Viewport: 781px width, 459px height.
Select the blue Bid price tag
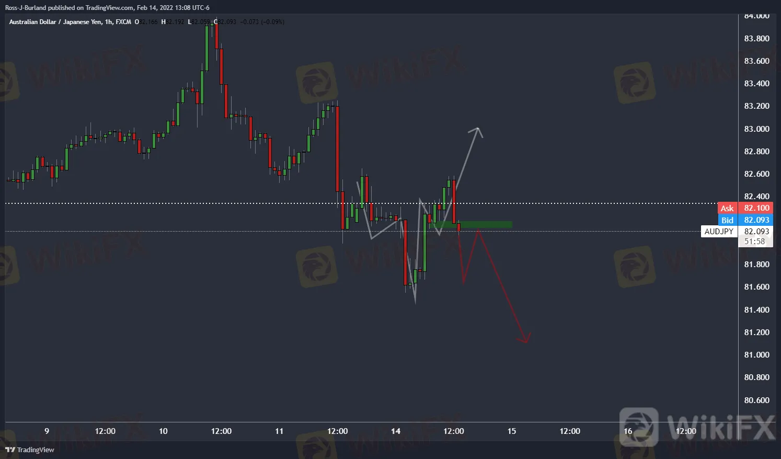(x=727, y=220)
